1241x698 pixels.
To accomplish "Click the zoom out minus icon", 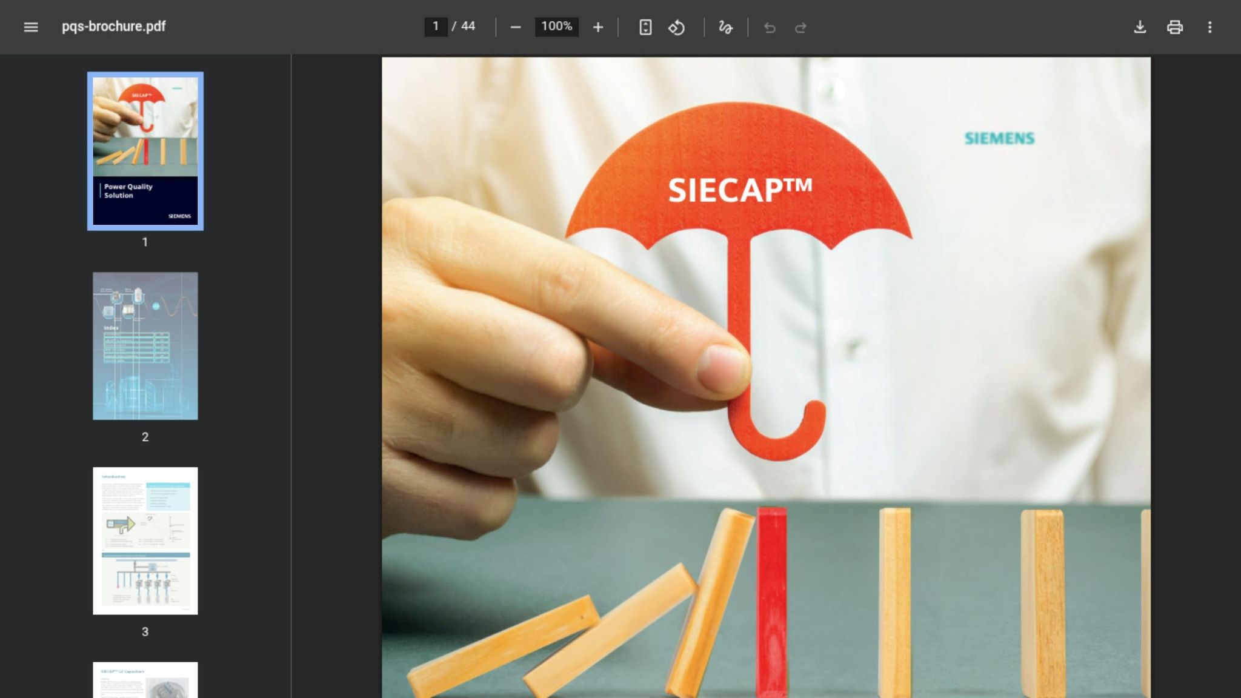I will tap(516, 27).
